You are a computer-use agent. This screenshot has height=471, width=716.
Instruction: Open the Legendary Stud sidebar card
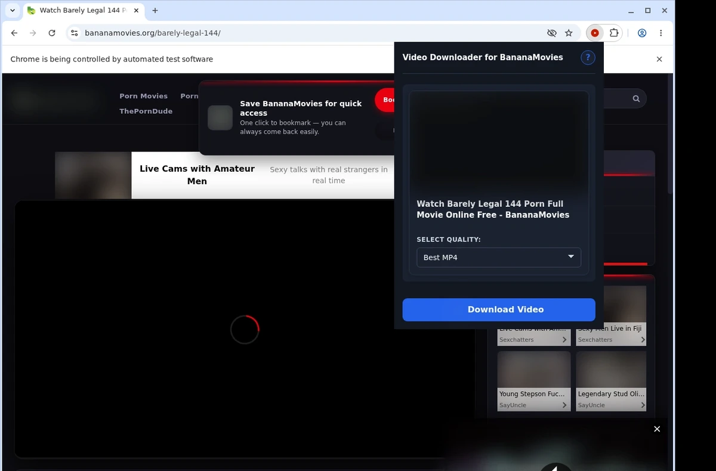(611, 381)
